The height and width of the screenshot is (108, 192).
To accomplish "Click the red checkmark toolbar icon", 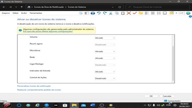I will (x=135, y=13).
